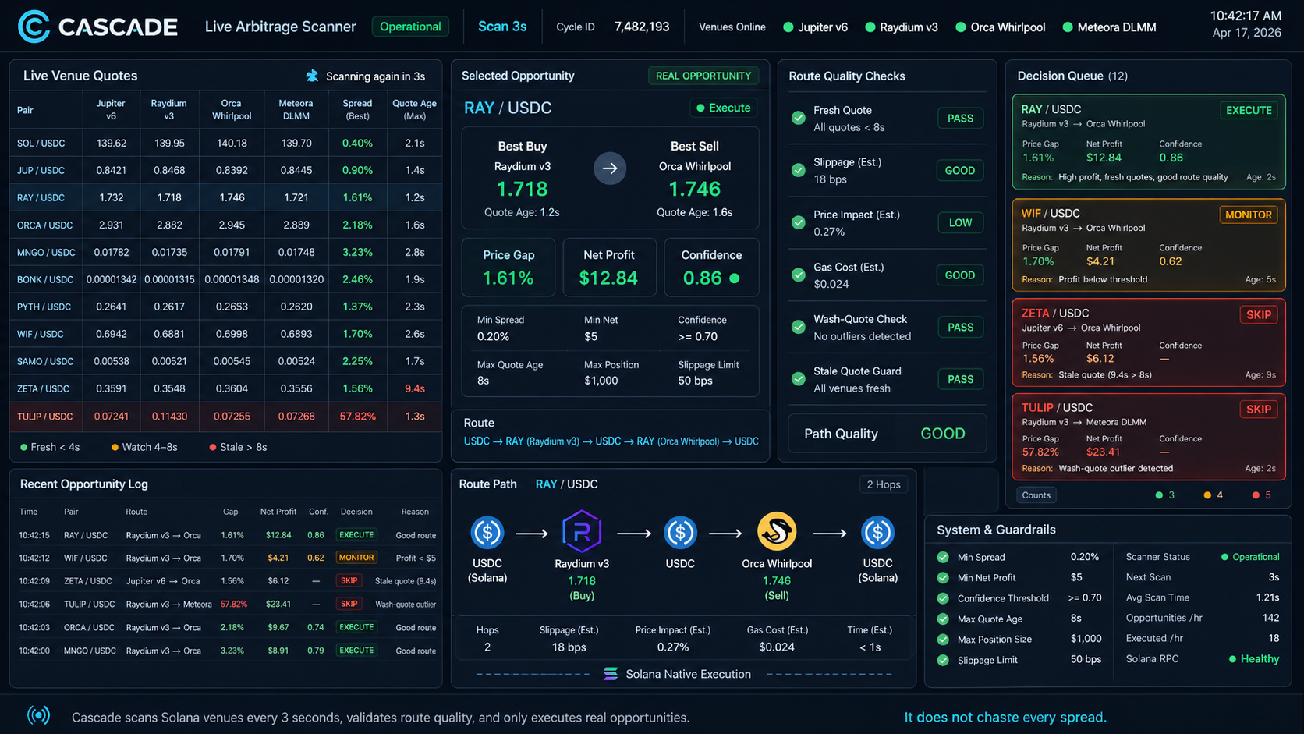Click the REAL OPPORTUNITY badge
Viewport: 1304px width, 734px height.
703,76
